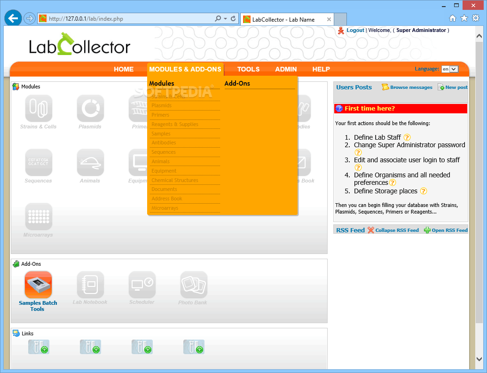Open the TOOLS menu

click(248, 69)
